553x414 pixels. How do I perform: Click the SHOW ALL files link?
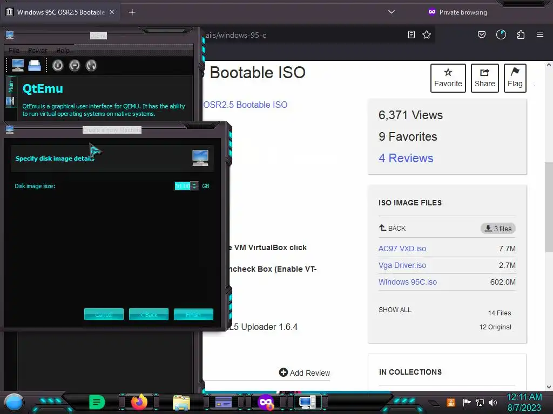tap(395, 310)
